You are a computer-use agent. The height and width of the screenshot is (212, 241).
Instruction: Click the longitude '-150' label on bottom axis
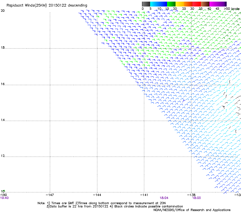tap(3, 195)
